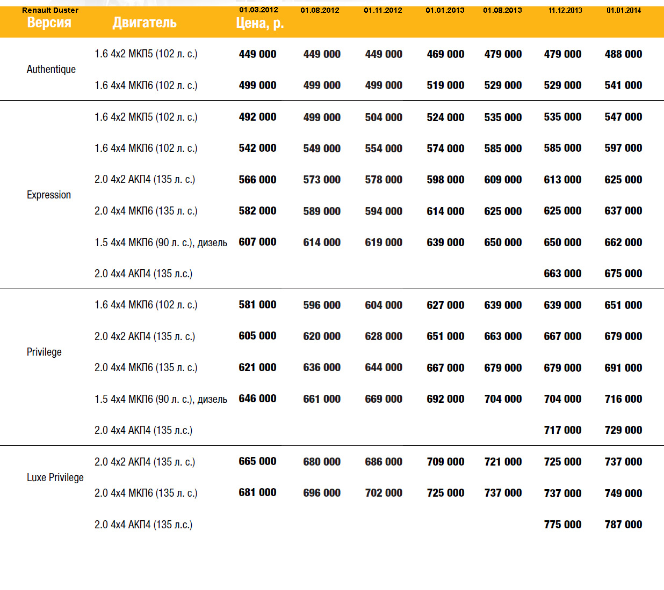The image size is (664, 590).
Task: Select the "Expression" version label
Action: pos(49,195)
